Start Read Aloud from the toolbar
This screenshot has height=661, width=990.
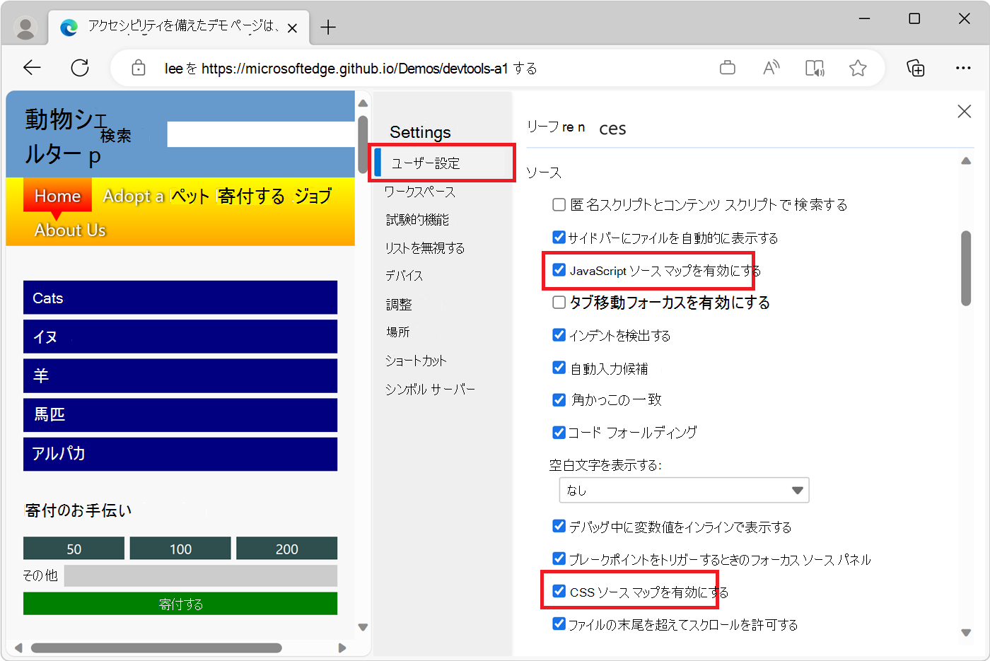[771, 67]
